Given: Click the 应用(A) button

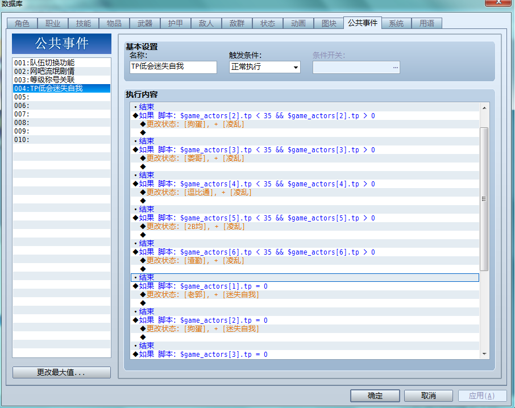Looking at the screenshot, I should point(482,395).
